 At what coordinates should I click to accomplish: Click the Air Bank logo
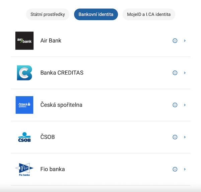coord(24,41)
